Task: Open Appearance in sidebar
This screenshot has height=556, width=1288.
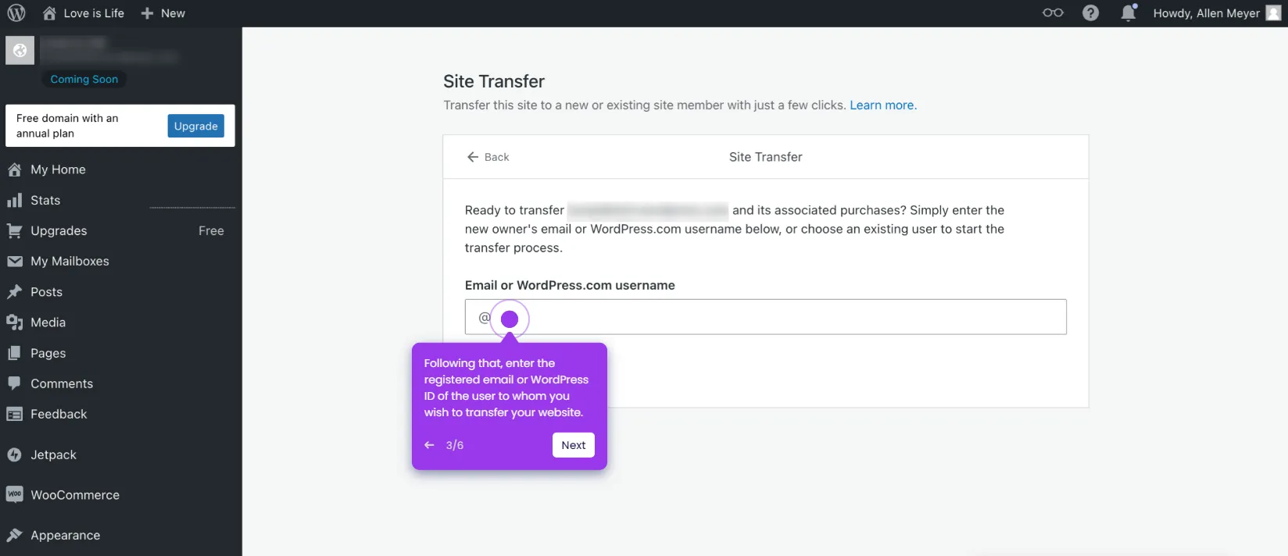Action: (65, 535)
